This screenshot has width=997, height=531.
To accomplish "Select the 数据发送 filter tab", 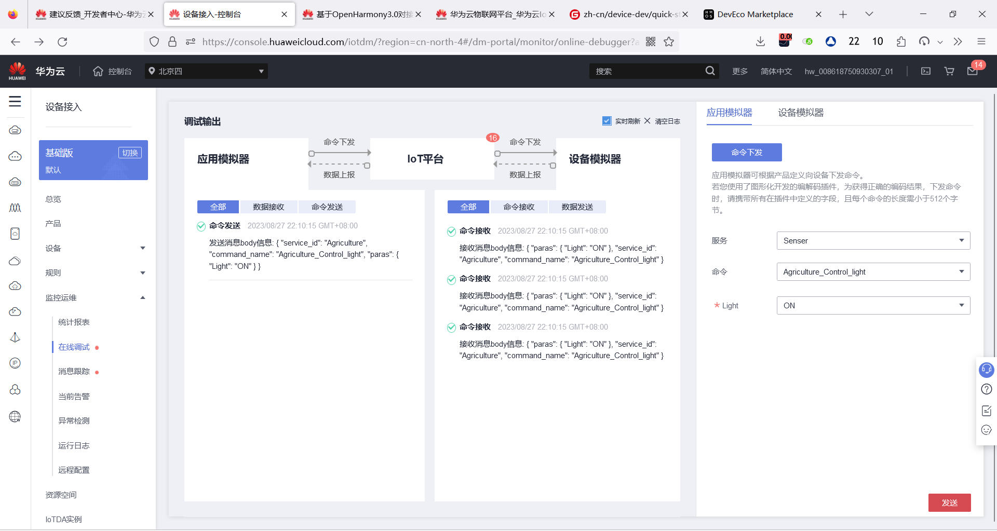I will coord(577,207).
